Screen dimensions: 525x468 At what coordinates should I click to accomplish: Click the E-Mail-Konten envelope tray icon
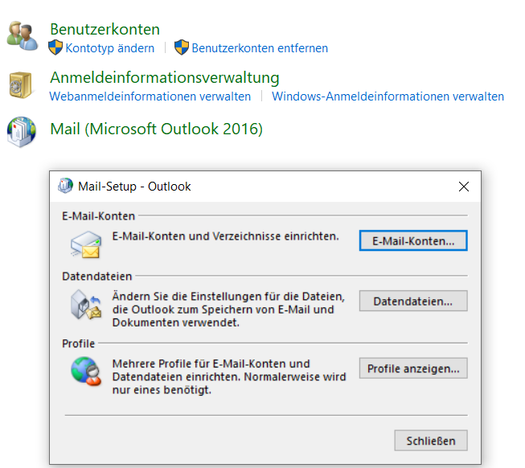point(86,244)
